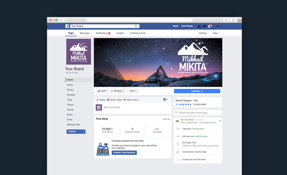Open Find Friends link
This screenshot has height=175, width=287.
(x=187, y=26)
